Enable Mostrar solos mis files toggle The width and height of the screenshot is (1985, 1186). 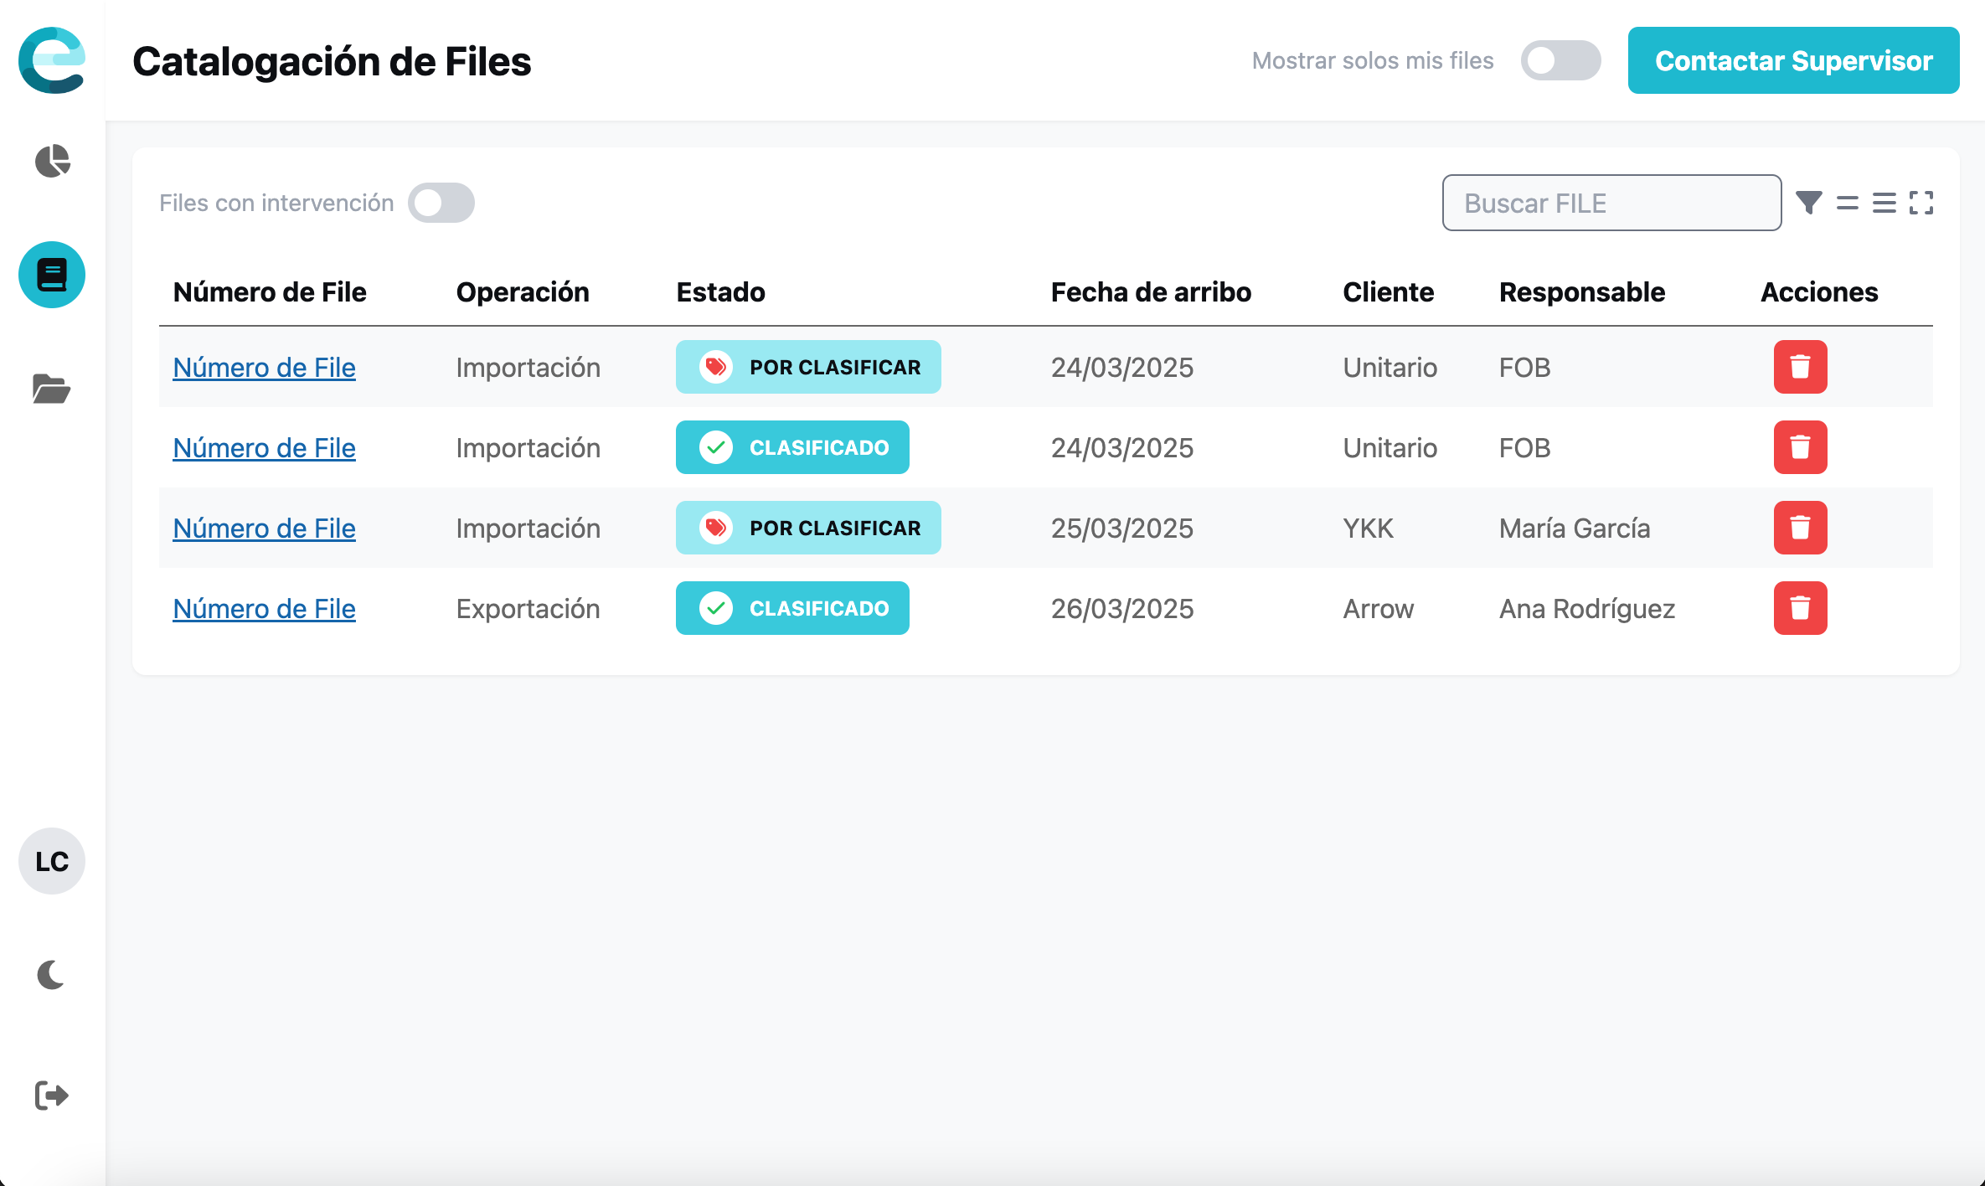(x=1560, y=60)
